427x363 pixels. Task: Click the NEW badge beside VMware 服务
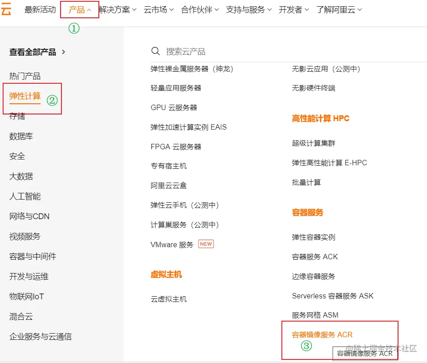coord(206,244)
